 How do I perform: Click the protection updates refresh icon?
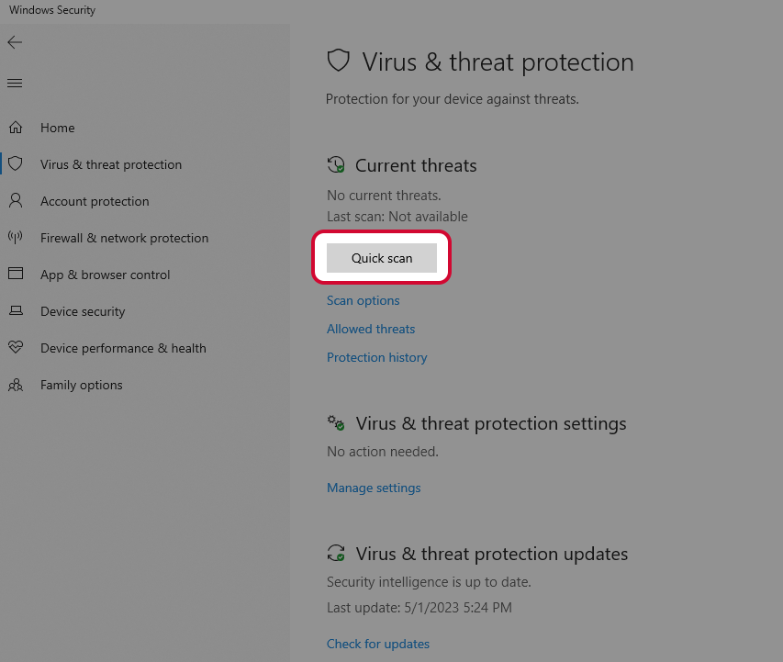(x=336, y=554)
